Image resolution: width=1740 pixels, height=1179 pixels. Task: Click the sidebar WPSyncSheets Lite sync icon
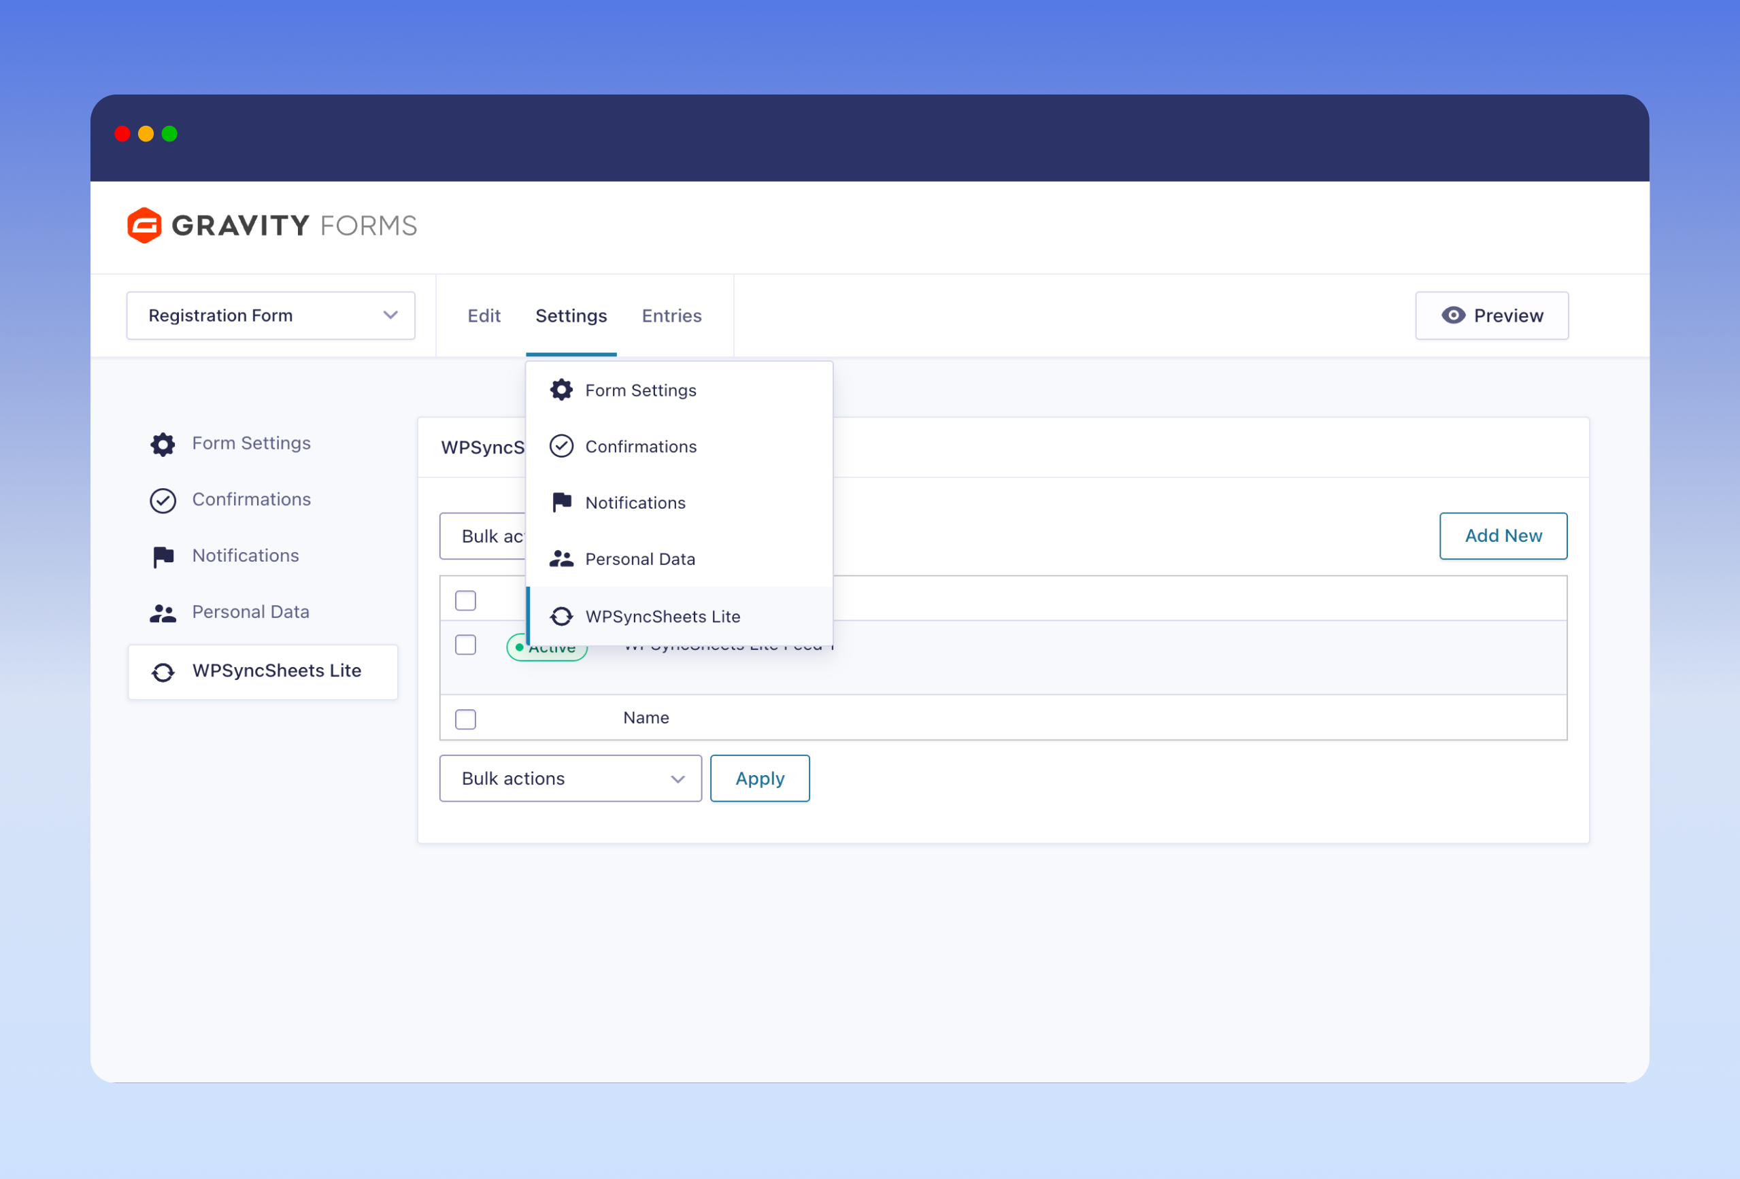[x=163, y=672]
